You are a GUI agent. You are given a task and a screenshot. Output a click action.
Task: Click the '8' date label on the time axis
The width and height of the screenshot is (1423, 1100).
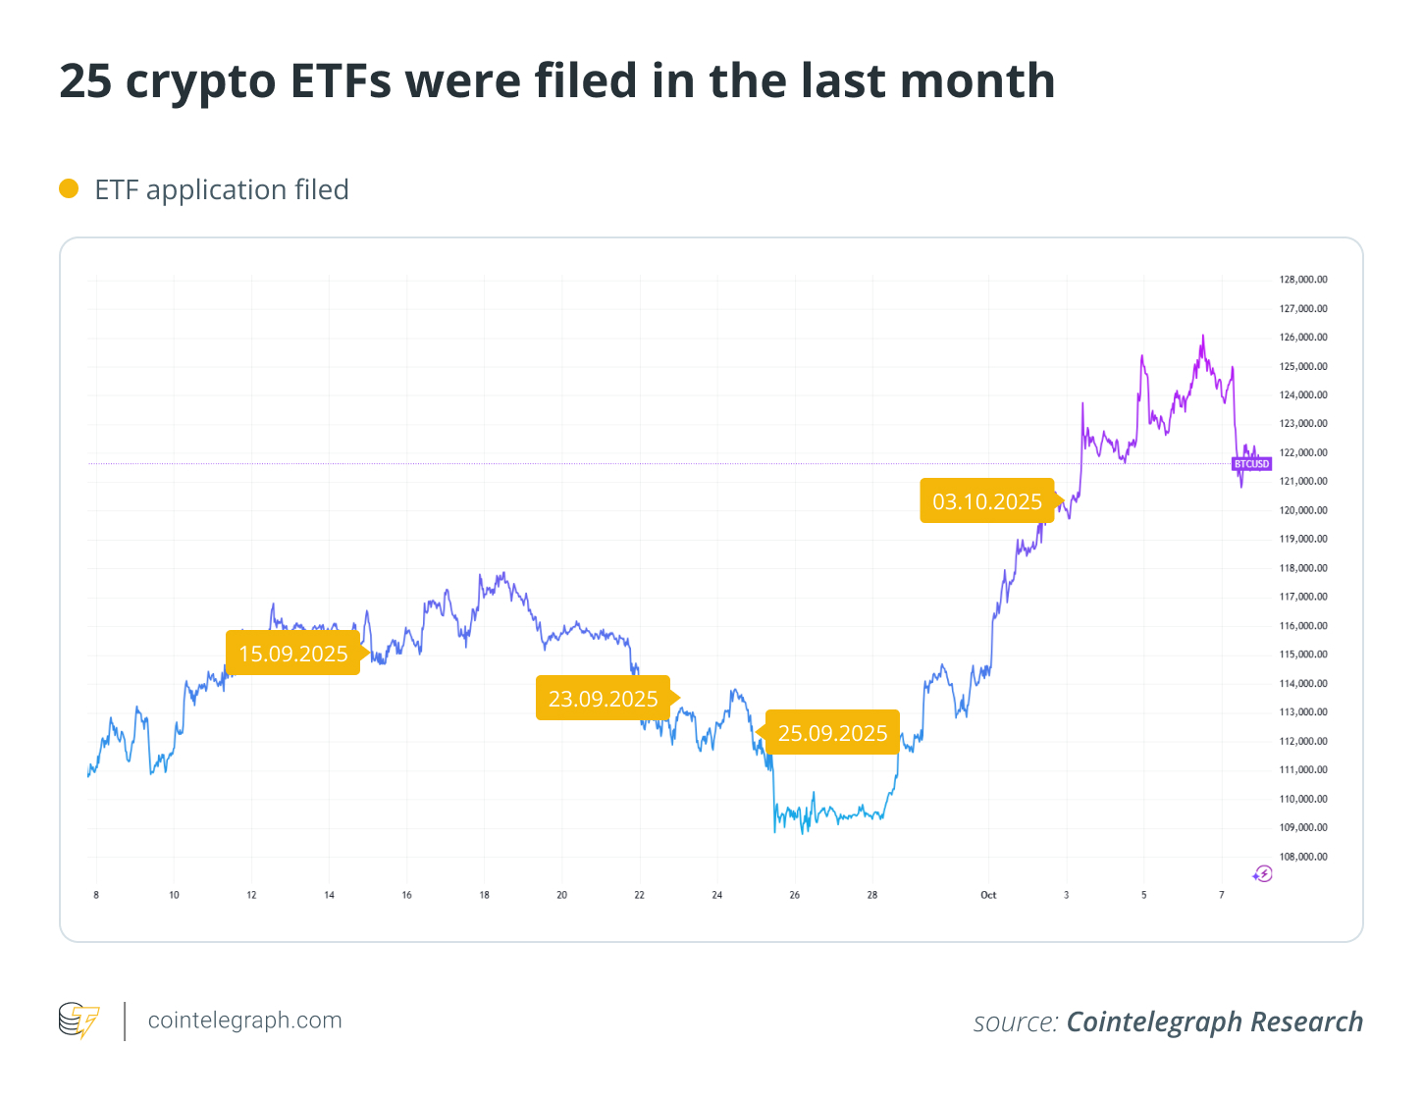pyautogui.click(x=96, y=895)
